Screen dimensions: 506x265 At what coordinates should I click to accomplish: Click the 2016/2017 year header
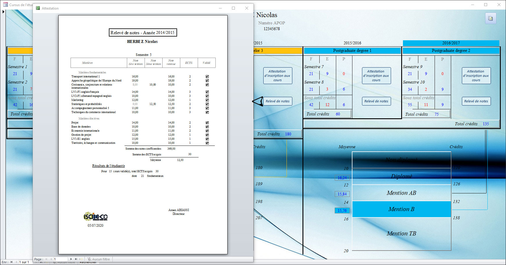click(x=451, y=43)
